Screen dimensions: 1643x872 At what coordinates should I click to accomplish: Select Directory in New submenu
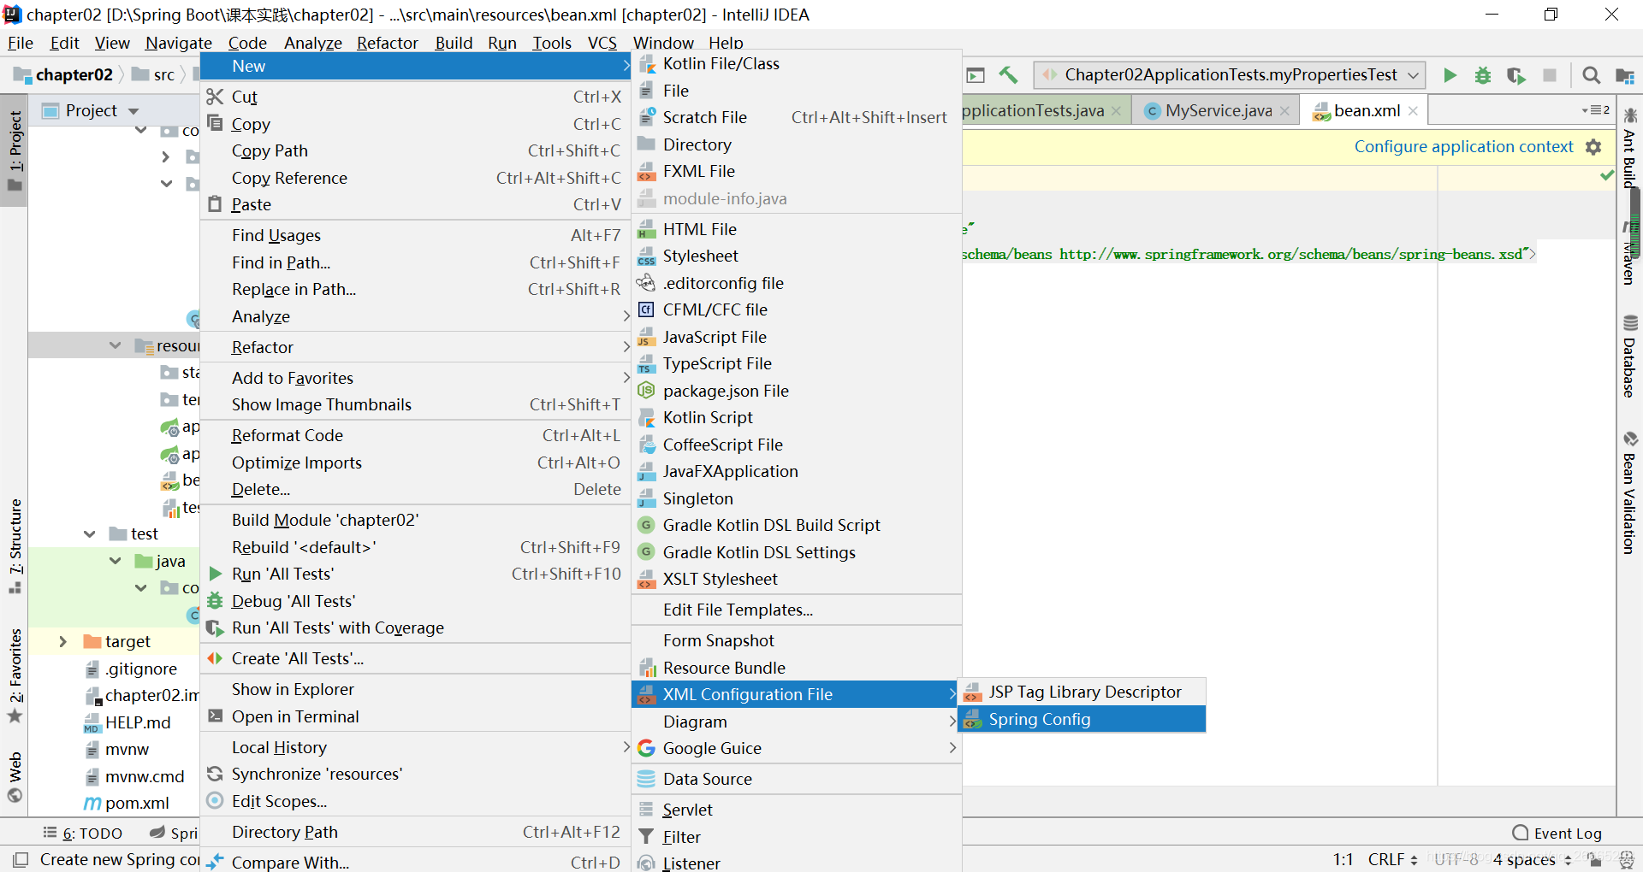796,144
